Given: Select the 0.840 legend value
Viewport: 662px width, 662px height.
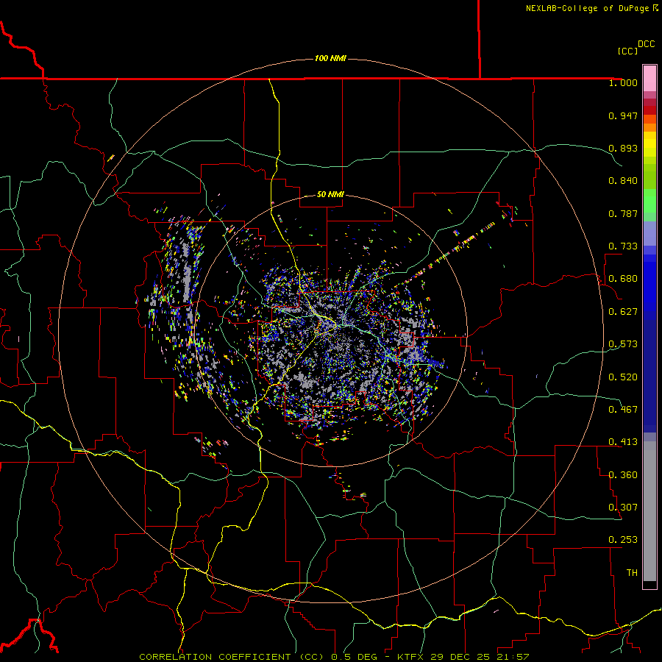Looking at the screenshot, I should pyautogui.click(x=623, y=181).
